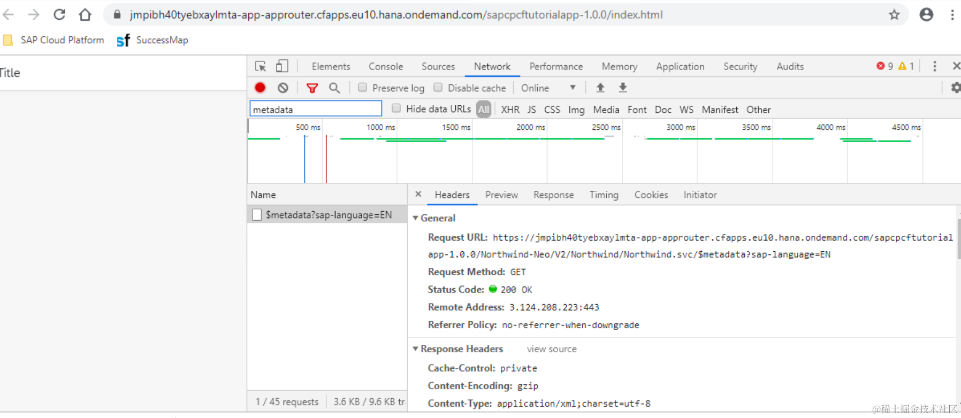Image resolution: width=961 pixels, height=418 pixels.
Task: Open DevTools customize three-dot menu
Action: (x=935, y=66)
